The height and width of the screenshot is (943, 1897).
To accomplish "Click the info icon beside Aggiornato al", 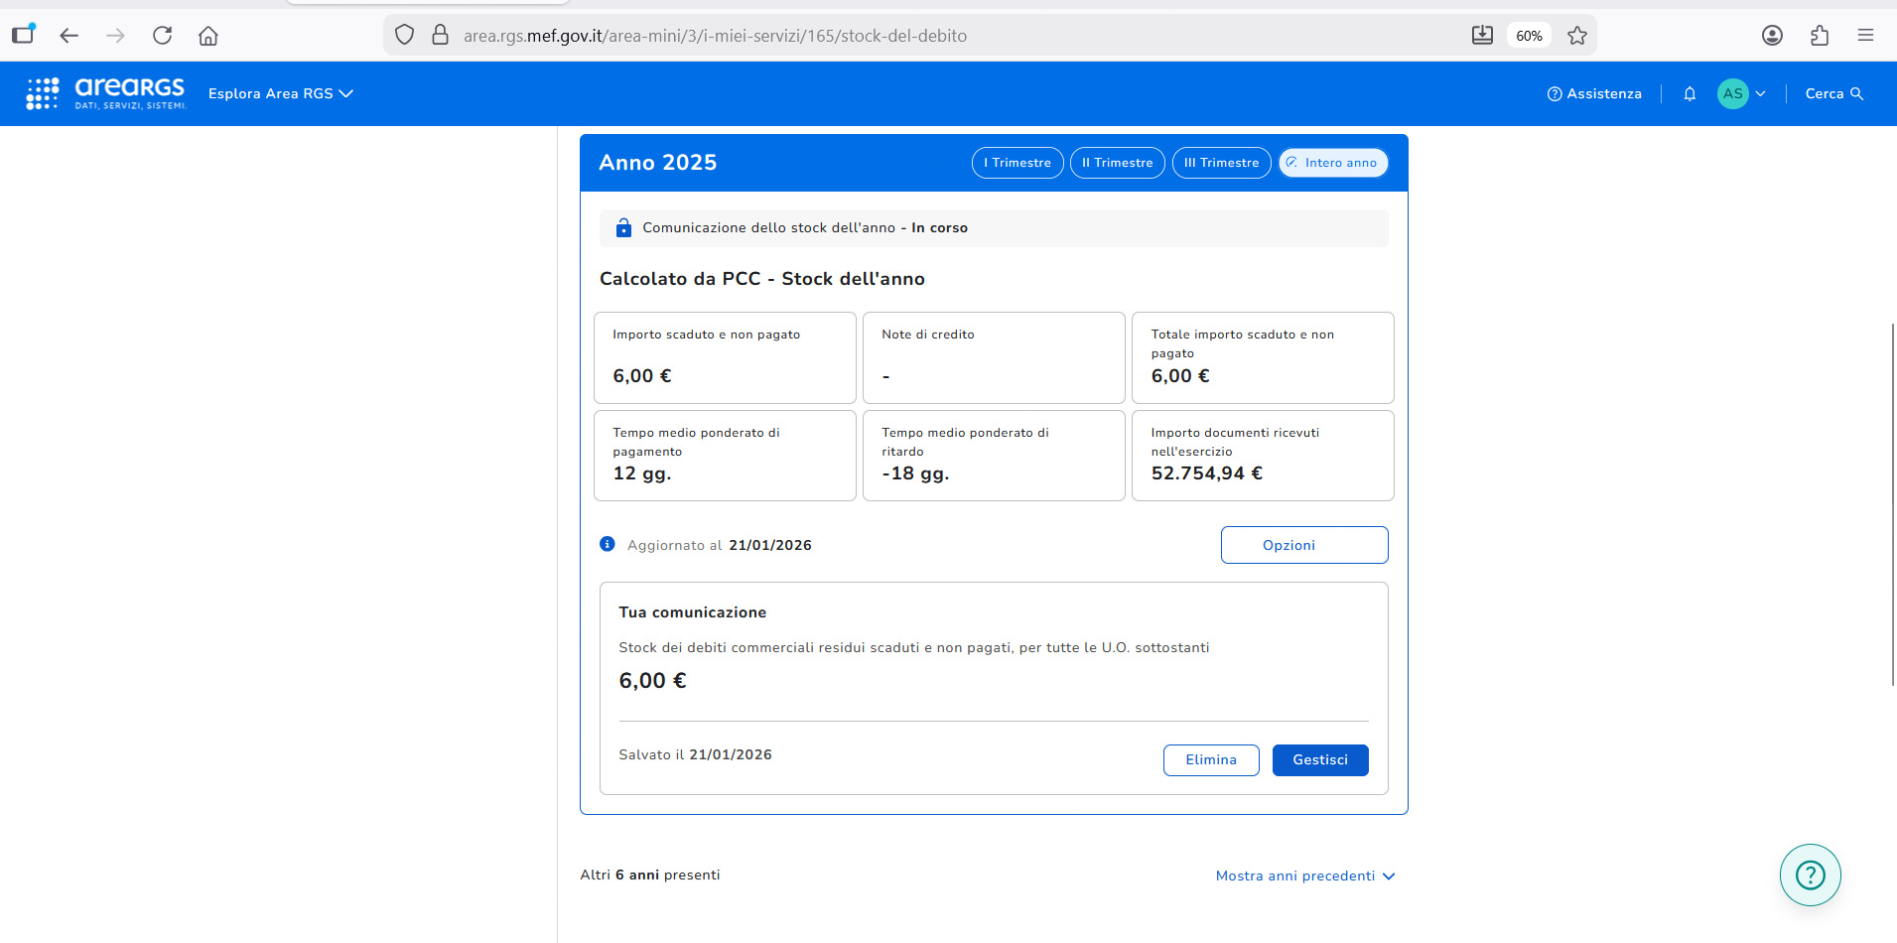I will [608, 544].
